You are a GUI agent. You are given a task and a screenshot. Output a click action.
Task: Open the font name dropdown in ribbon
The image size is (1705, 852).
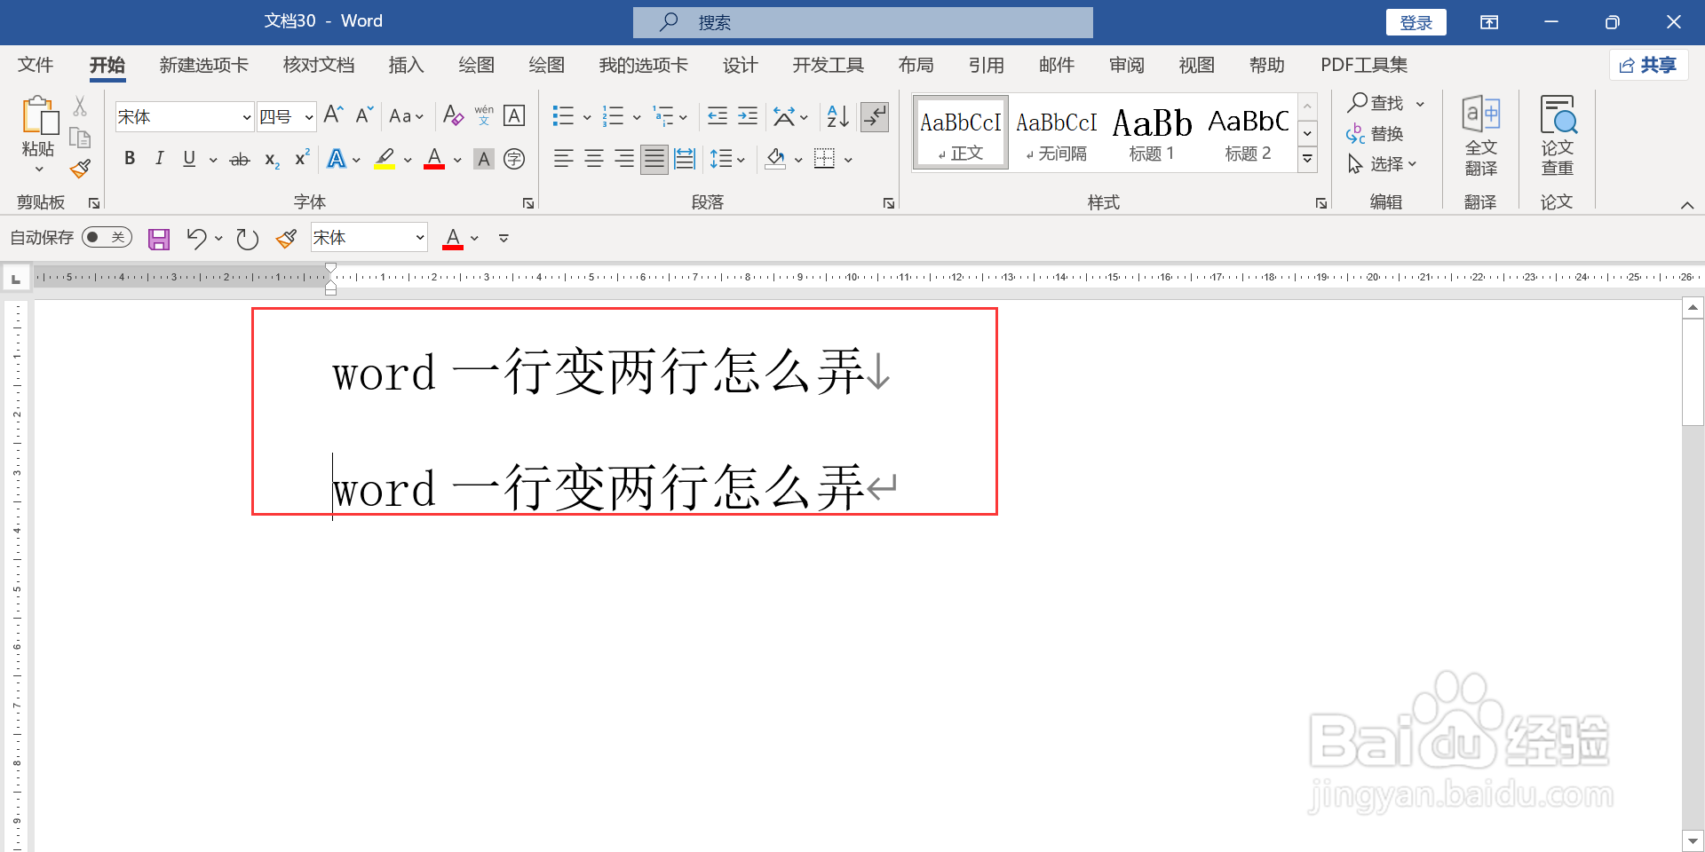(x=246, y=117)
